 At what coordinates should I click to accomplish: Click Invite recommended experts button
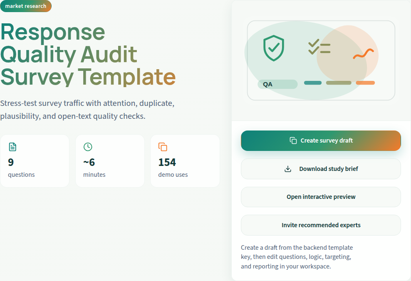tap(321, 225)
